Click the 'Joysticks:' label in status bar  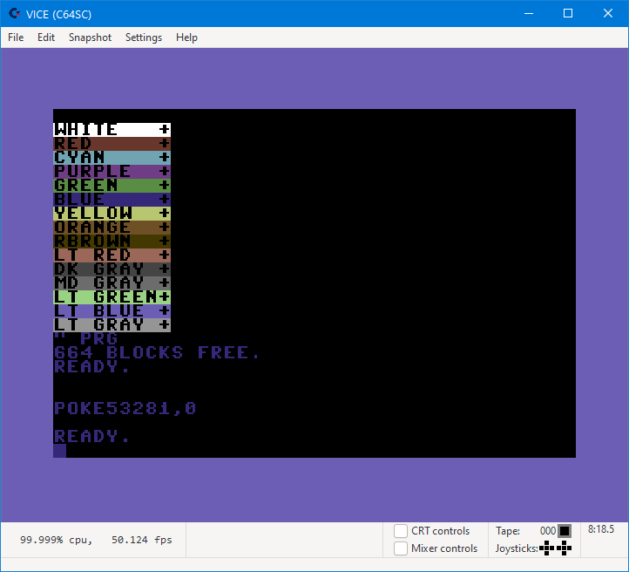[x=517, y=548]
